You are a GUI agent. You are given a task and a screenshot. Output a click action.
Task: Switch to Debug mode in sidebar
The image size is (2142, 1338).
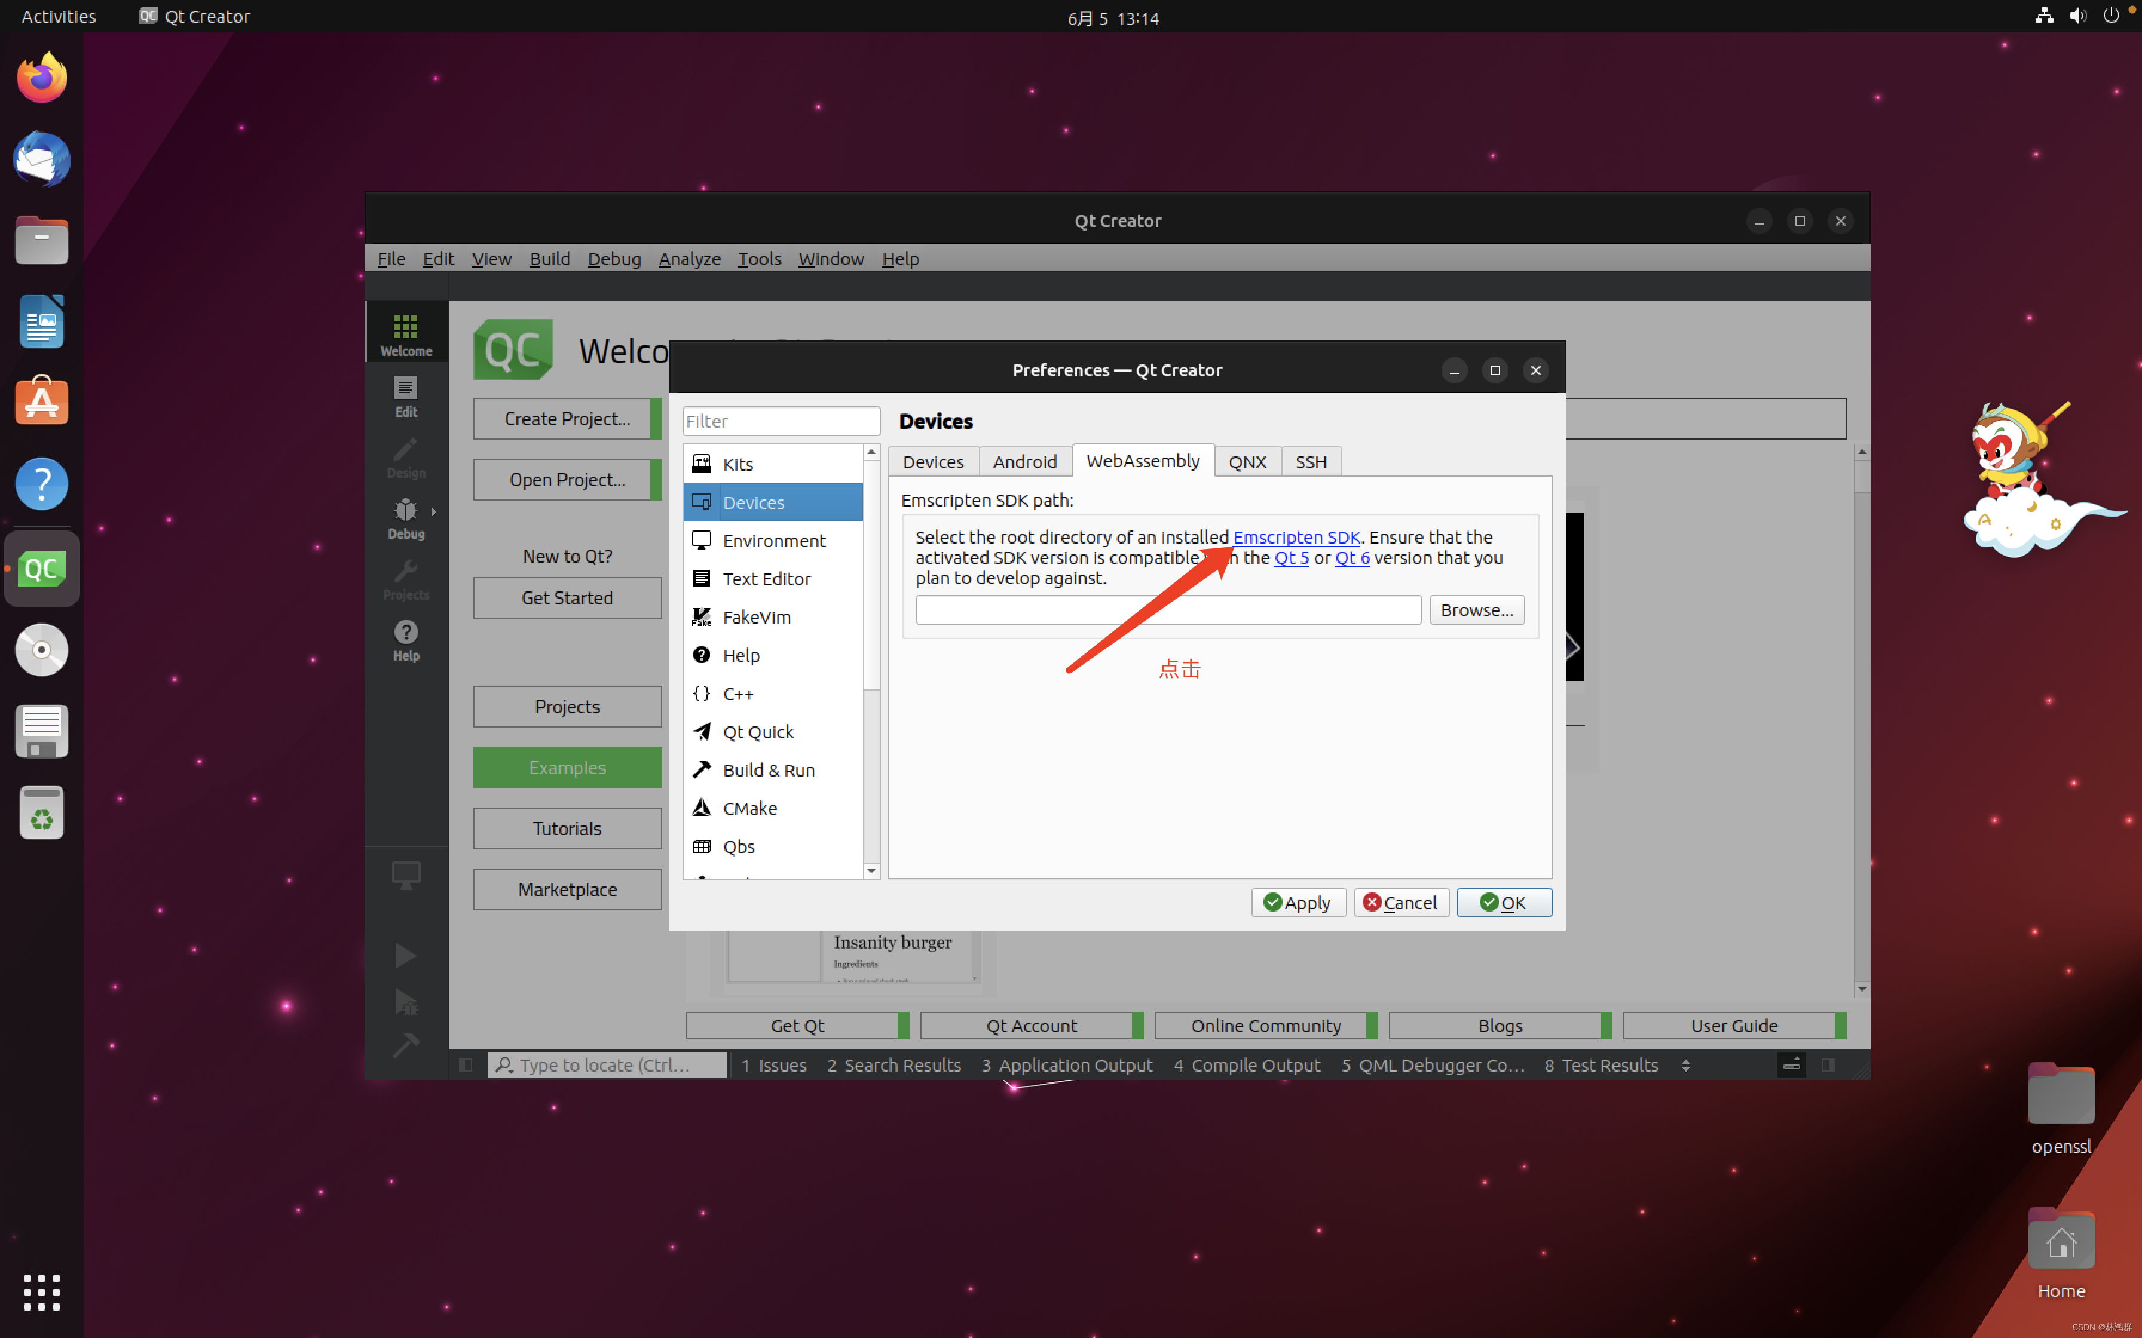pyautogui.click(x=405, y=518)
